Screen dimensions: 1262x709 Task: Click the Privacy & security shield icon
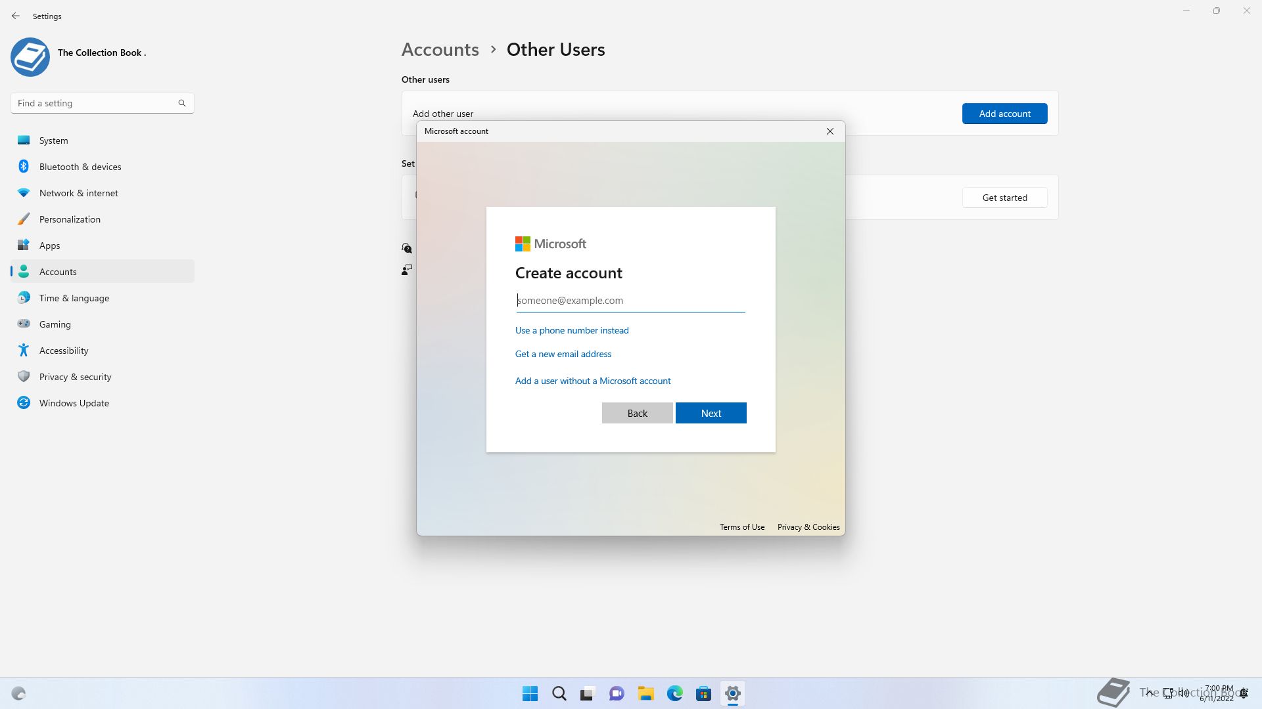click(x=24, y=377)
